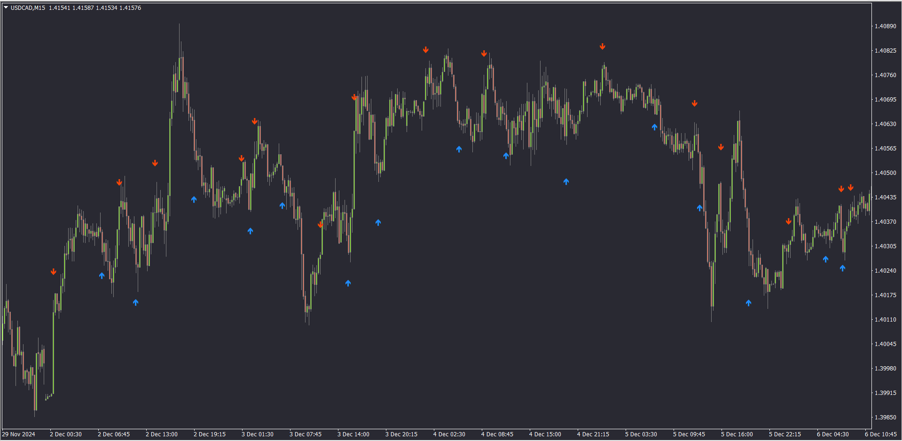This screenshot has height=441, width=902.
Task: Click the 1.39850 price scale label
Action: click(x=885, y=417)
